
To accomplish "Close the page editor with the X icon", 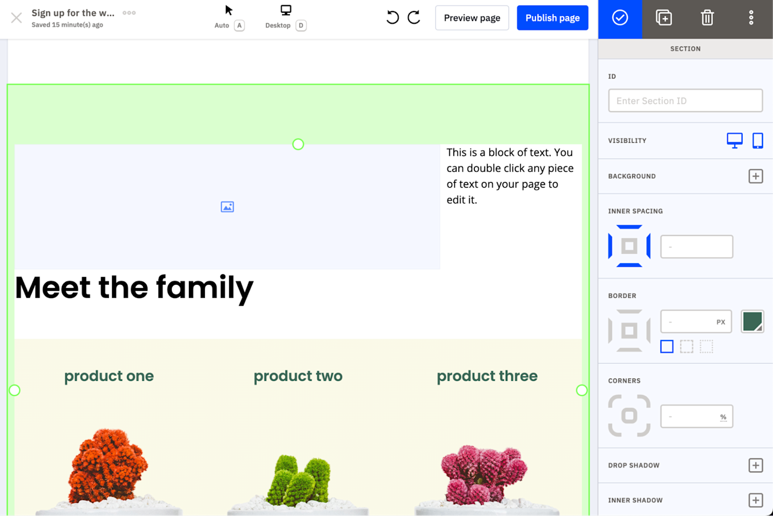I will (x=17, y=18).
